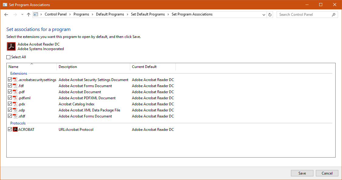Sort by the Name column header

pyautogui.click(x=32, y=67)
